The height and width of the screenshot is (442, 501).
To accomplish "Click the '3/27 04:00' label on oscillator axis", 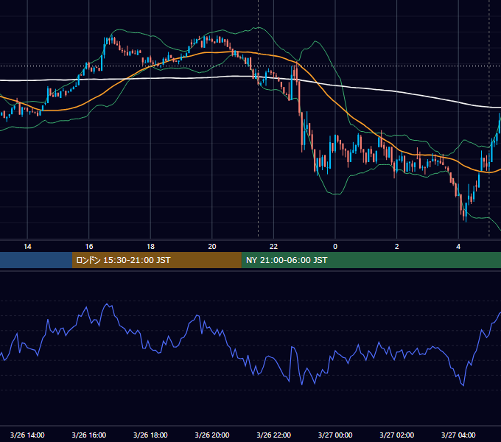I will [458, 435].
